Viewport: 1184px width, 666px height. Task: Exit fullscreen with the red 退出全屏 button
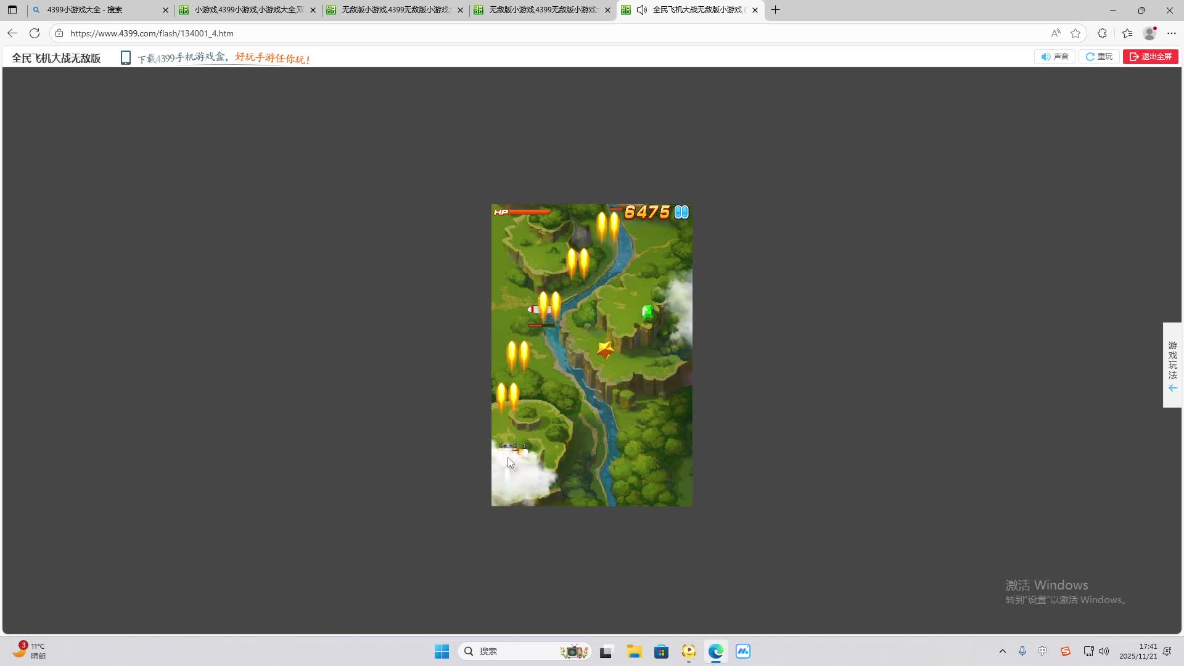1150,57
